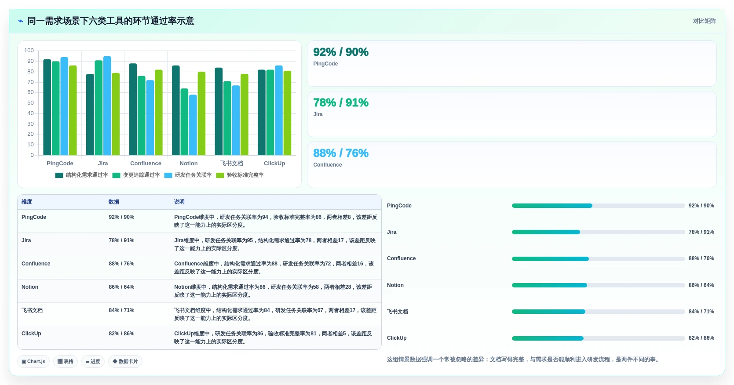Viewport: 734px width, 385px height.
Task: Click the 表格 tag chip
Action: [66, 362]
